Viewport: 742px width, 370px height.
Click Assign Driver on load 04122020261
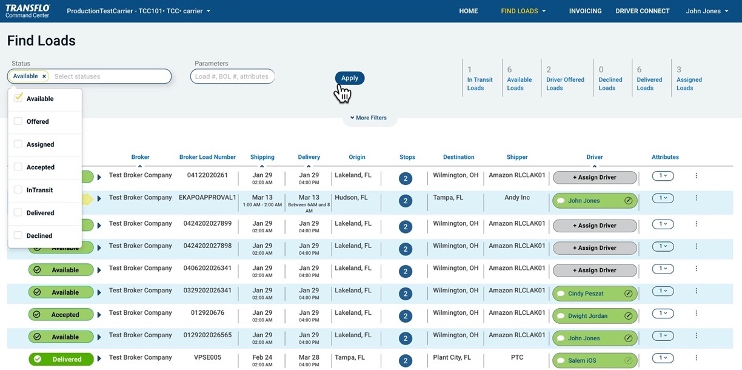[594, 177]
